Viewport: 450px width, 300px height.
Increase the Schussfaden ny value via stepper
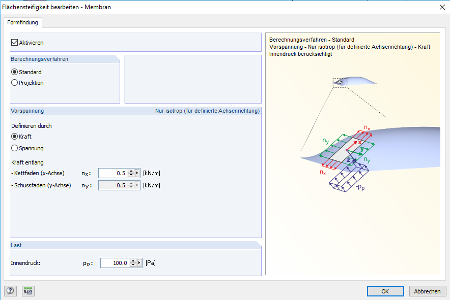131,183
